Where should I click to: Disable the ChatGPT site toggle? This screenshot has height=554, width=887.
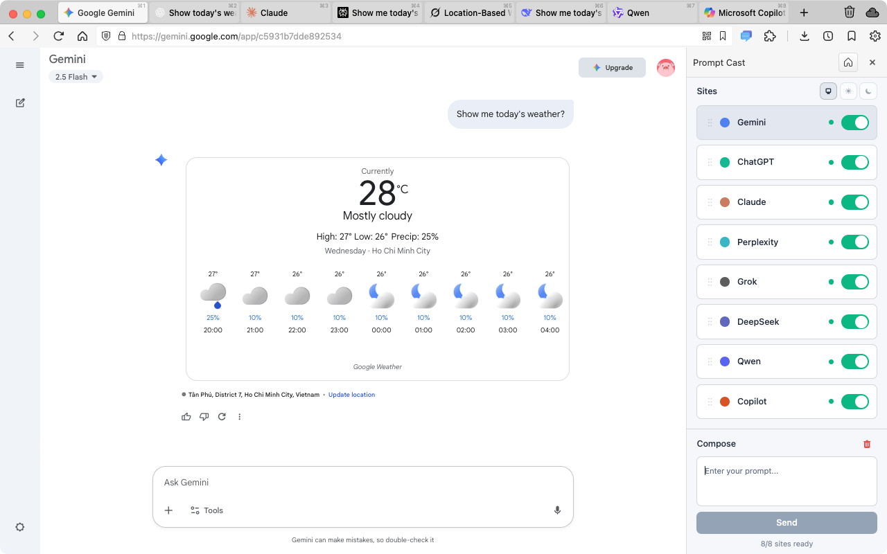click(x=854, y=162)
